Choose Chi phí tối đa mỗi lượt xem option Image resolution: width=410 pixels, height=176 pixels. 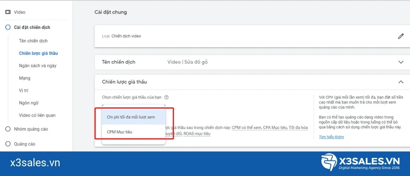[134, 117]
